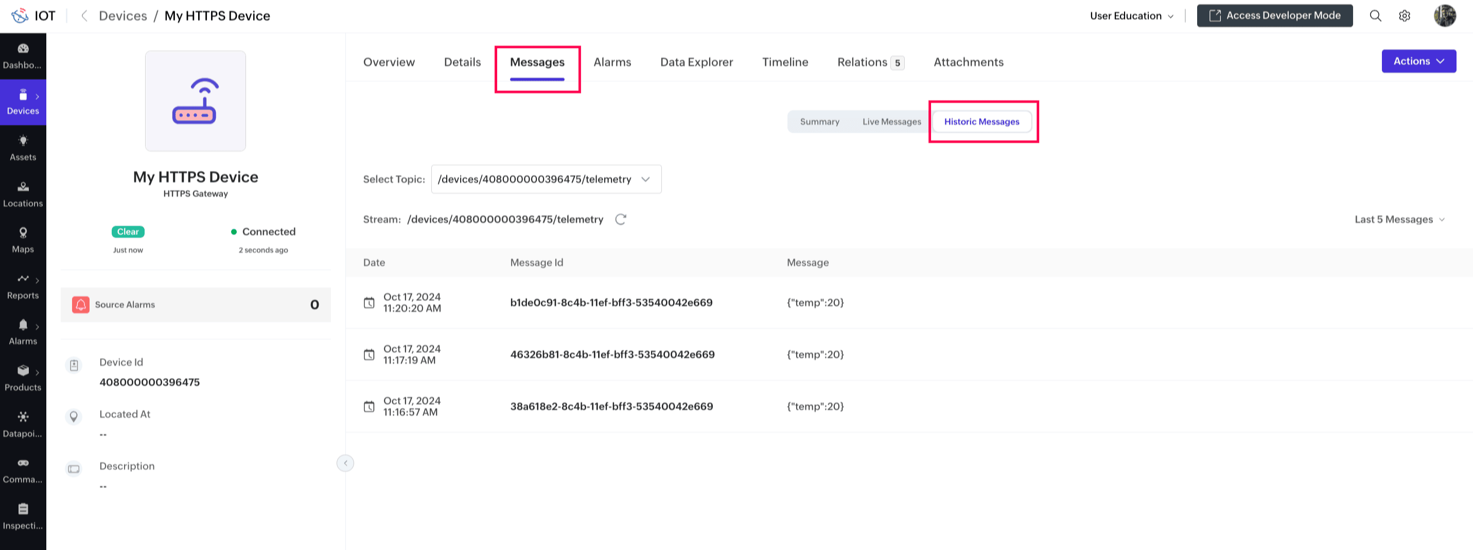Open the Last 5 Messages dropdown

pos(1399,219)
